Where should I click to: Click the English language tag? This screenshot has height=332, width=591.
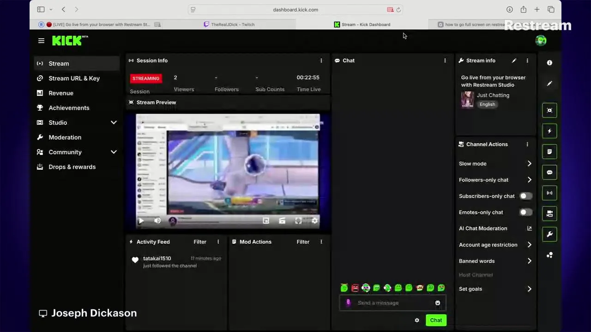(487, 104)
